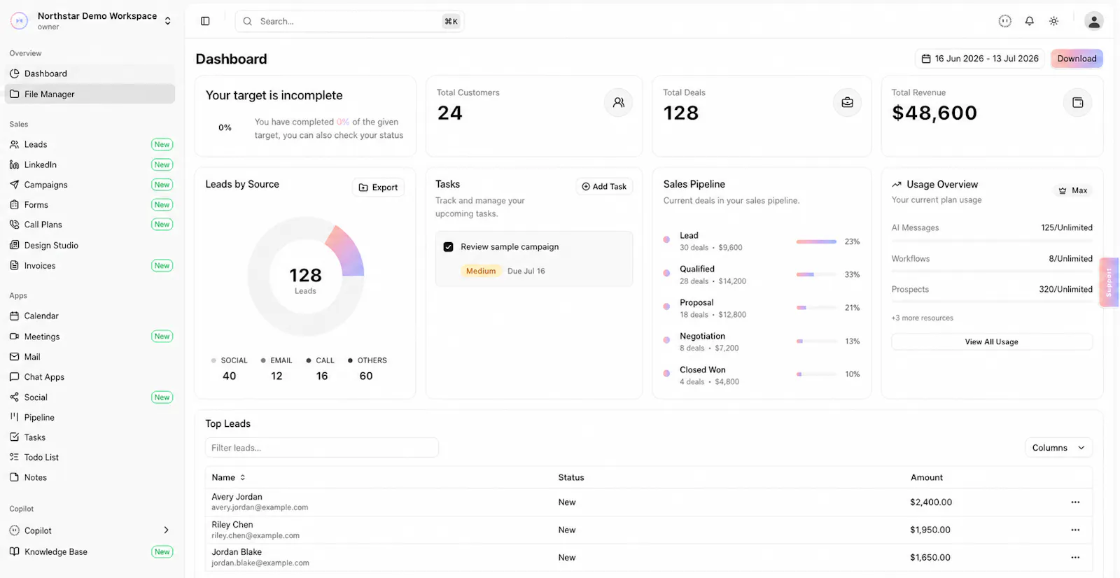Click the Qualified stage progress bar
Viewport: 1120px width, 578px height.
click(816, 274)
